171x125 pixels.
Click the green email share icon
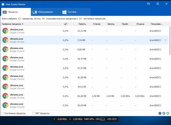click(168, 113)
